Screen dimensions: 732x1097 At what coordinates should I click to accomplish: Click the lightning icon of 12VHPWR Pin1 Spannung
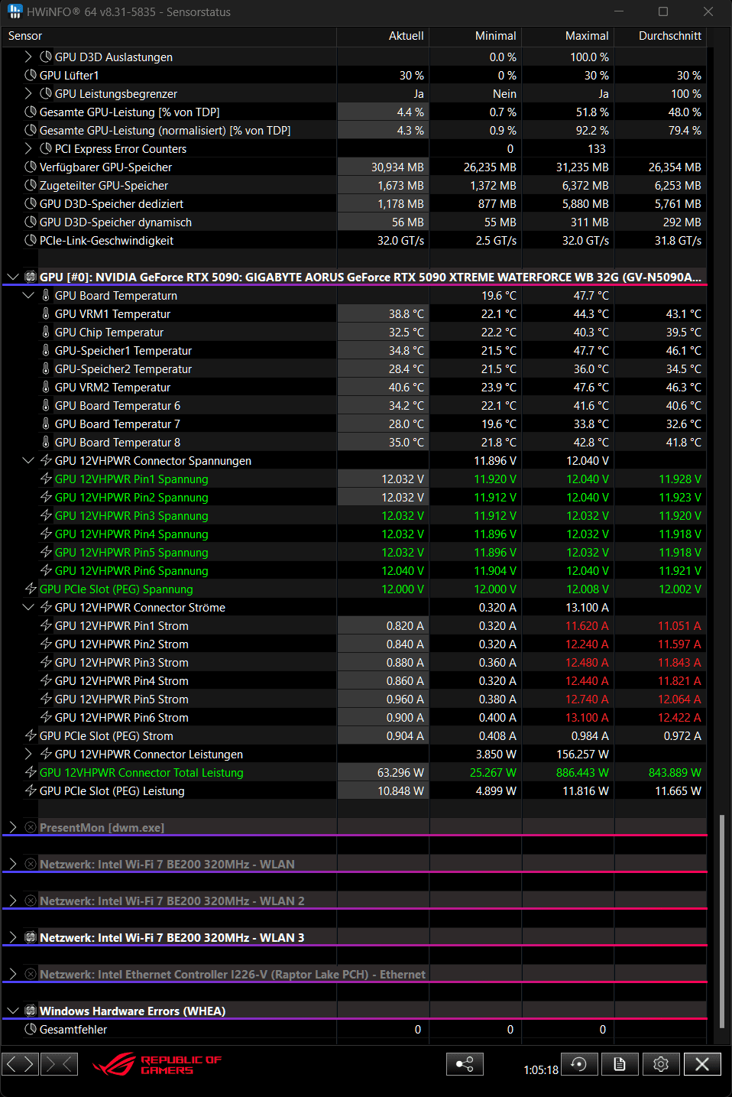pos(46,479)
